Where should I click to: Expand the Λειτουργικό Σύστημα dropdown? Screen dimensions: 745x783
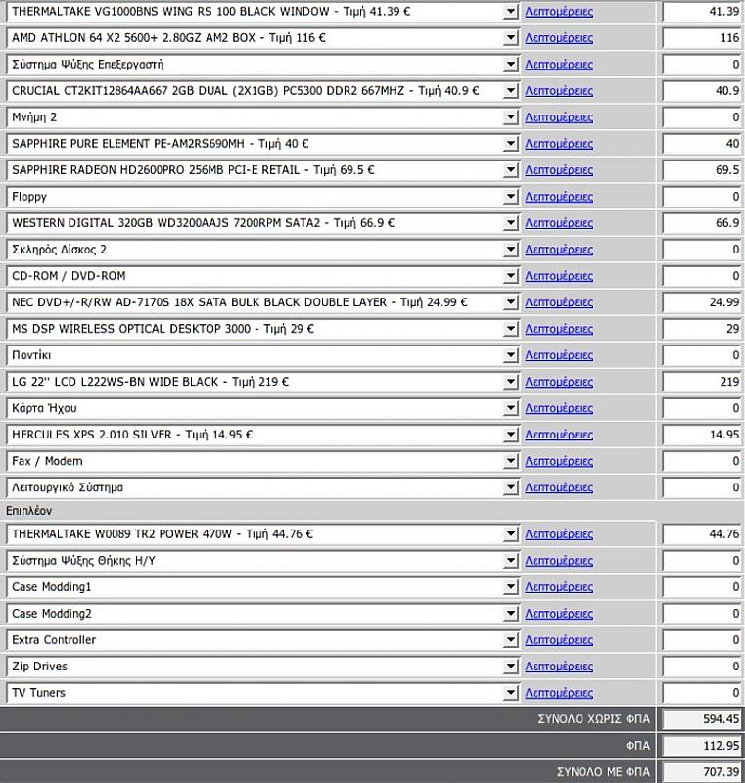262,487
